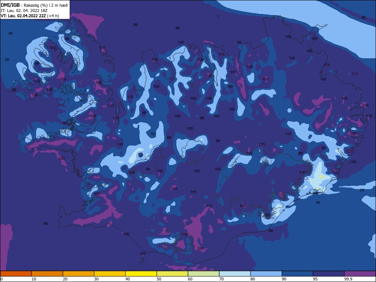Click the legend tick label '99.9'
Image resolution: width=376 pixels, height=282 pixels.
(x=348, y=279)
